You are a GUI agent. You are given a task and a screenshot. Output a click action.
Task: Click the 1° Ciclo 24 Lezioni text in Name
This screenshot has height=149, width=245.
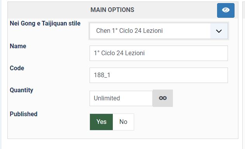[x=119, y=53]
